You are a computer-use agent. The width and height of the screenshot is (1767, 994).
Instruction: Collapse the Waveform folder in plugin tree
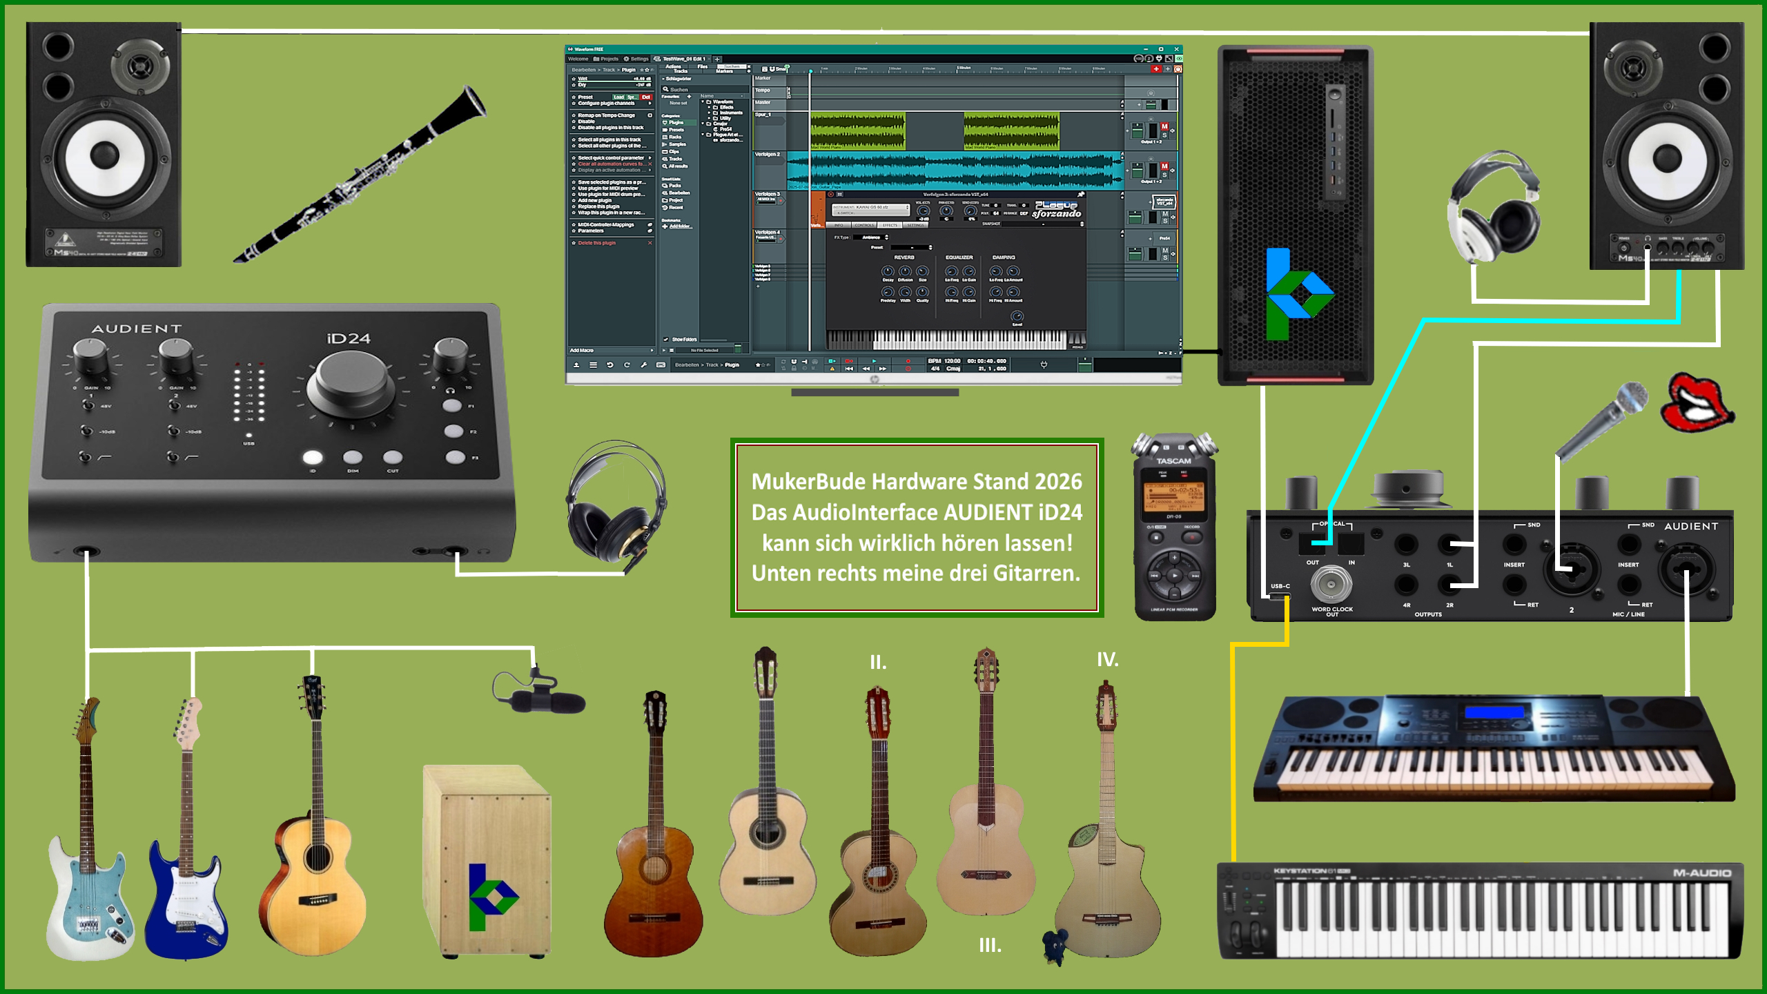click(x=703, y=101)
